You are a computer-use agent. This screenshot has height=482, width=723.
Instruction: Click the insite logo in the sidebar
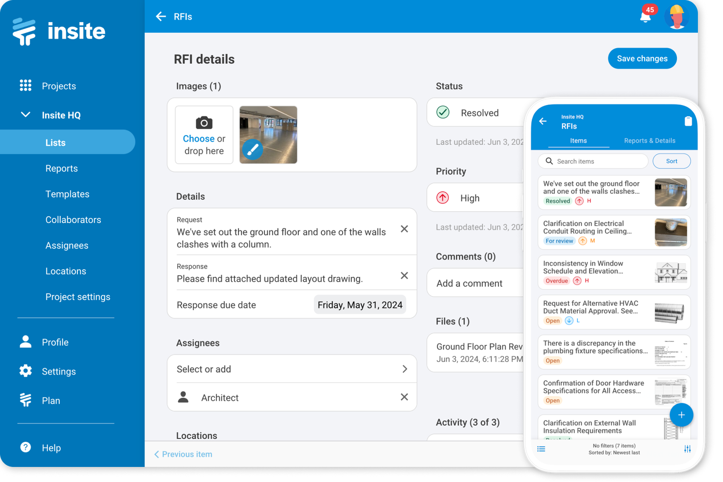coord(58,31)
